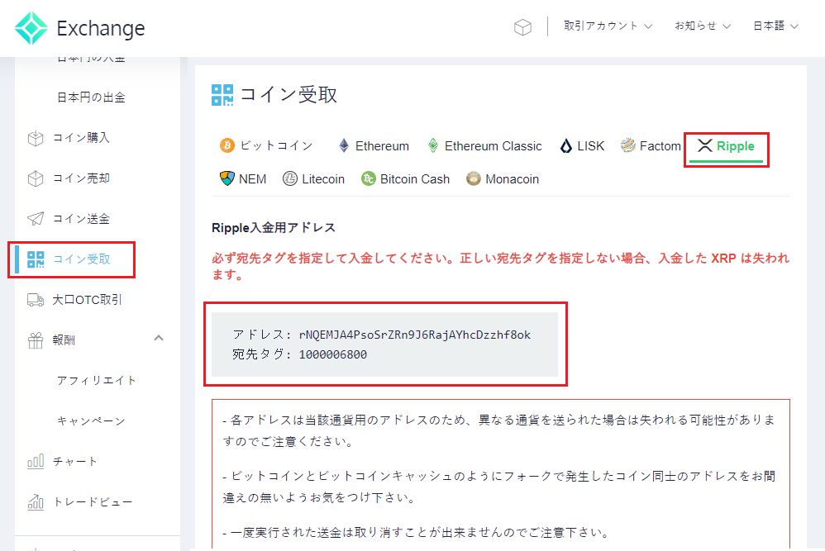Image resolution: width=825 pixels, height=551 pixels.
Task: Select the ビットコイン tab
Action: (276, 145)
